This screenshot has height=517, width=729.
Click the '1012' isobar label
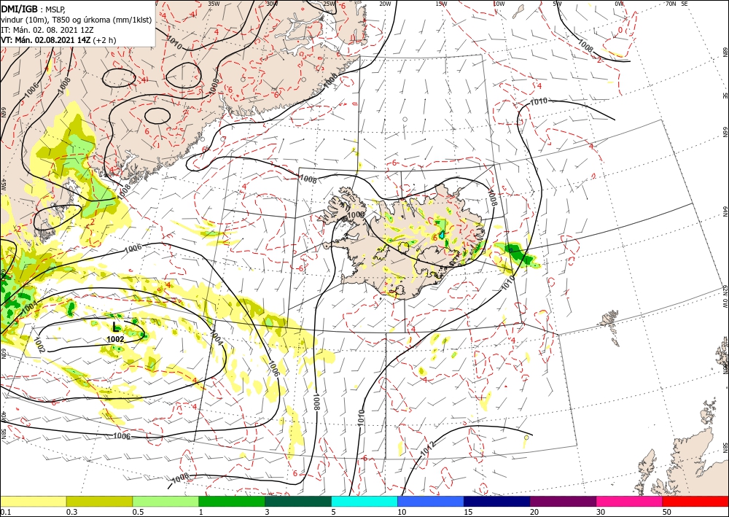click(428, 448)
